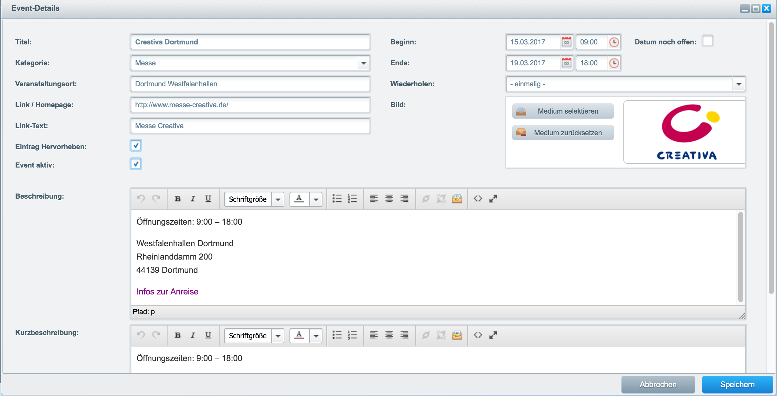This screenshot has width=777, height=396.
Task: Click the Beschreibung editor scrollbar
Action: (x=741, y=257)
